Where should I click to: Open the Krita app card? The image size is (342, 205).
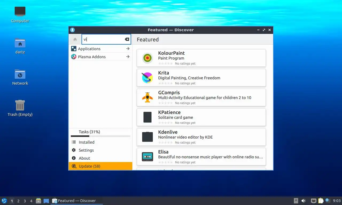click(x=201, y=78)
